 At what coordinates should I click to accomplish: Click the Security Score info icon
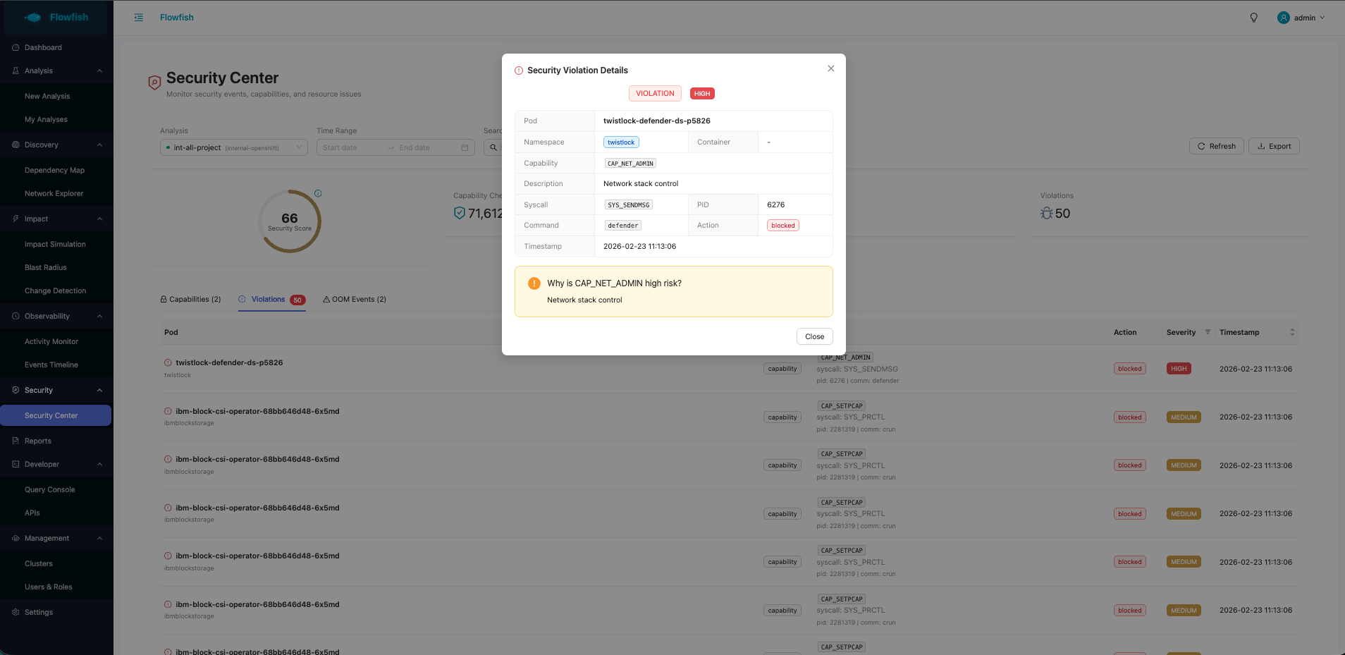[318, 193]
